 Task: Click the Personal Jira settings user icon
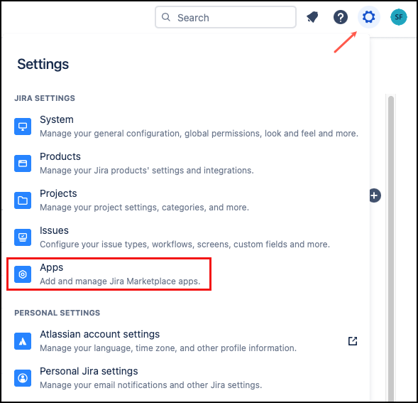coord(23,378)
